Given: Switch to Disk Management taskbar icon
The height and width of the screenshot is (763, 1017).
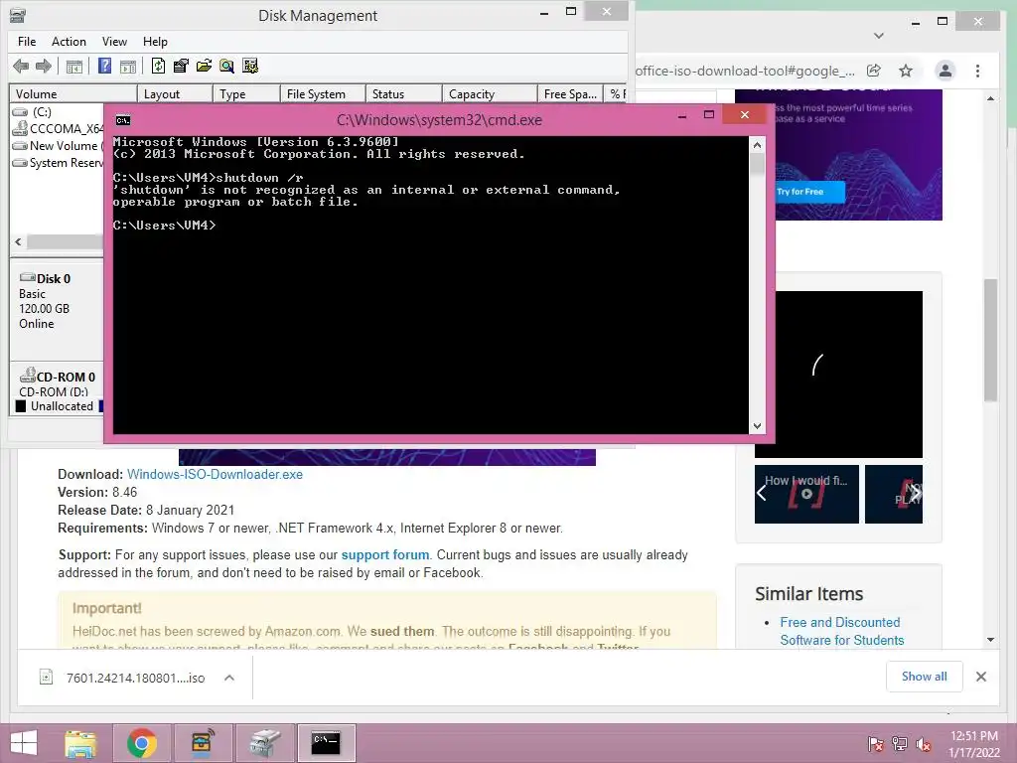Looking at the screenshot, I should click(264, 743).
